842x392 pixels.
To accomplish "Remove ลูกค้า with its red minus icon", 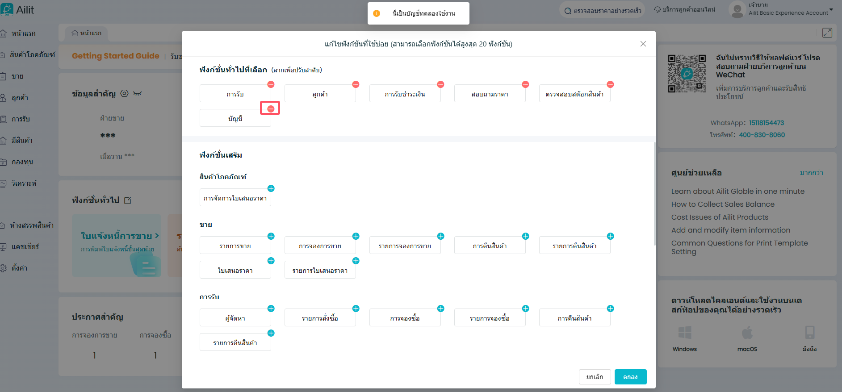I will (x=356, y=84).
